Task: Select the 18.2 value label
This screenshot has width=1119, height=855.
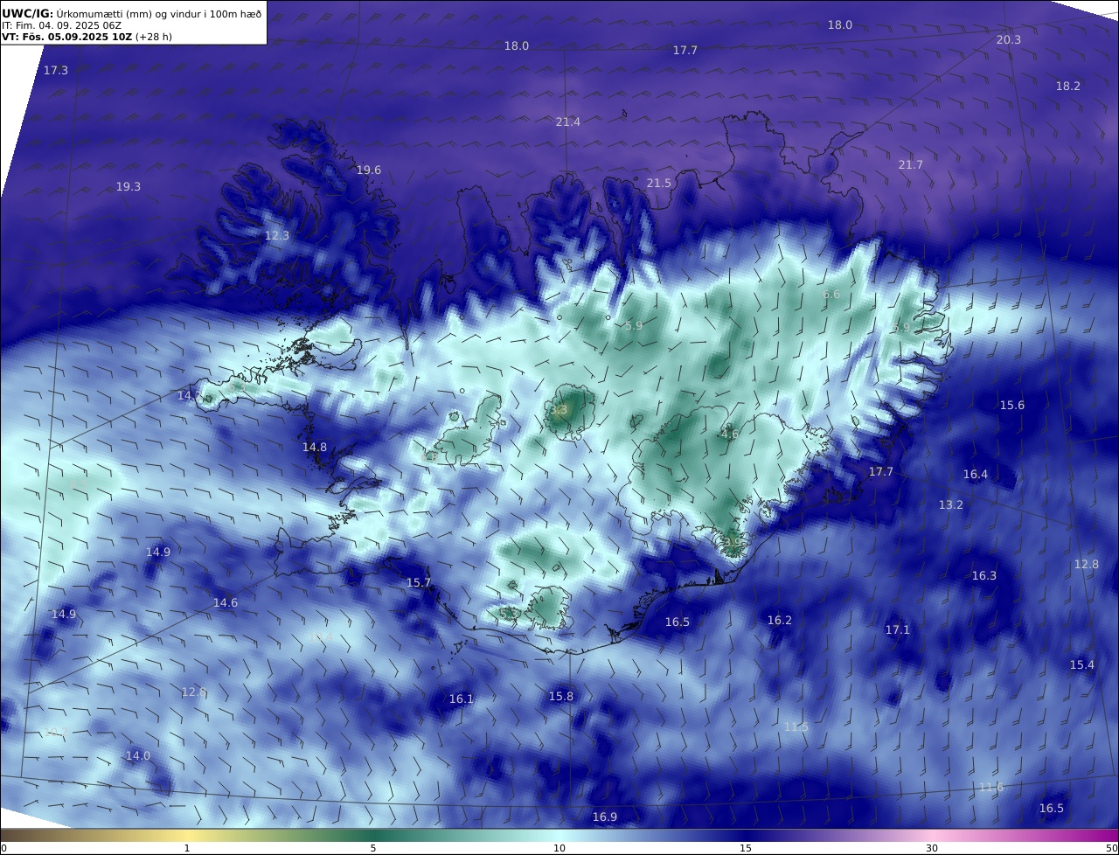Action: point(1068,86)
